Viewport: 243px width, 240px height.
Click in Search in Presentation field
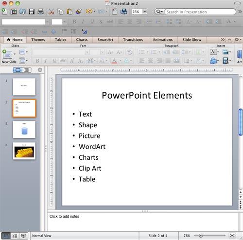pos(200,12)
